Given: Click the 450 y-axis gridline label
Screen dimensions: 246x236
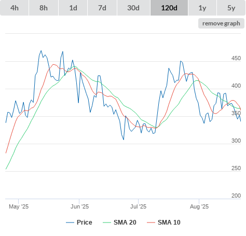Looking at the screenshot, I should coord(236,58).
